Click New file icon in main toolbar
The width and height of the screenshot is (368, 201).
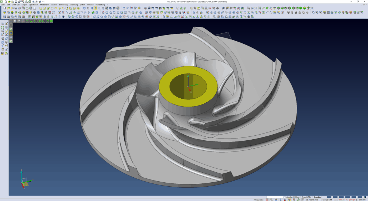(x=5, y=8)
